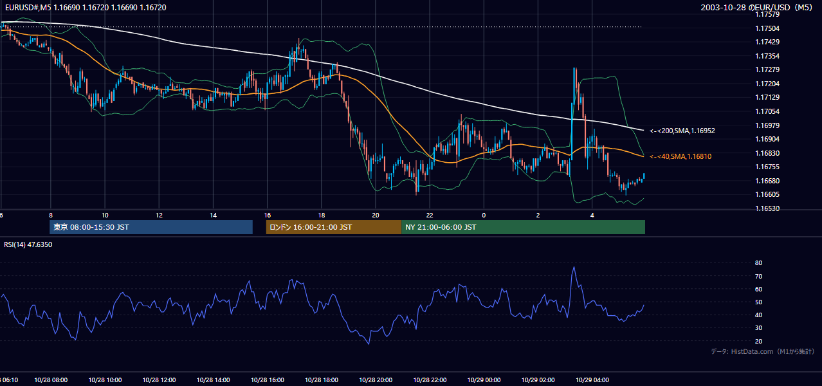Click price axis value 1.17204
The height and width of the screenshot is (386, 822).
point(767,84)
